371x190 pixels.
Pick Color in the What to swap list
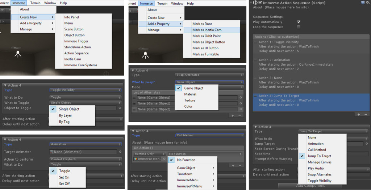[x=196, y=107]
